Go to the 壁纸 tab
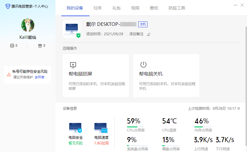Screen dimensions: 247x152 point(154,8)
